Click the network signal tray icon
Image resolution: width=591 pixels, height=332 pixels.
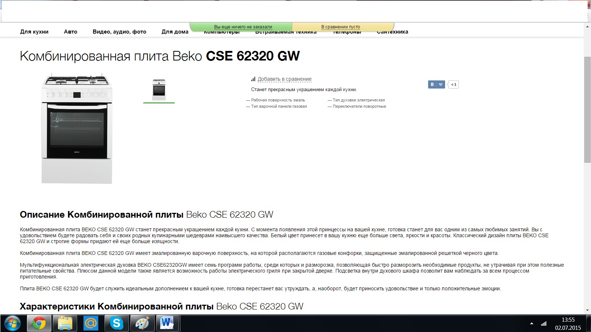click(x=544, y=324)
